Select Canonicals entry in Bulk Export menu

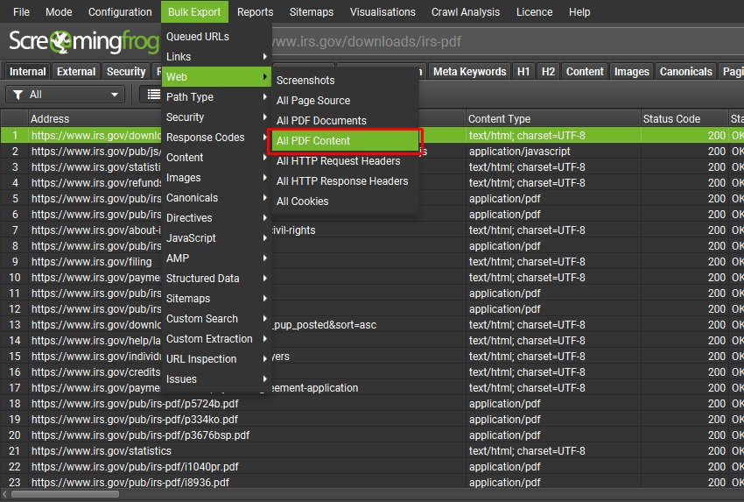[x=216, y=198]
